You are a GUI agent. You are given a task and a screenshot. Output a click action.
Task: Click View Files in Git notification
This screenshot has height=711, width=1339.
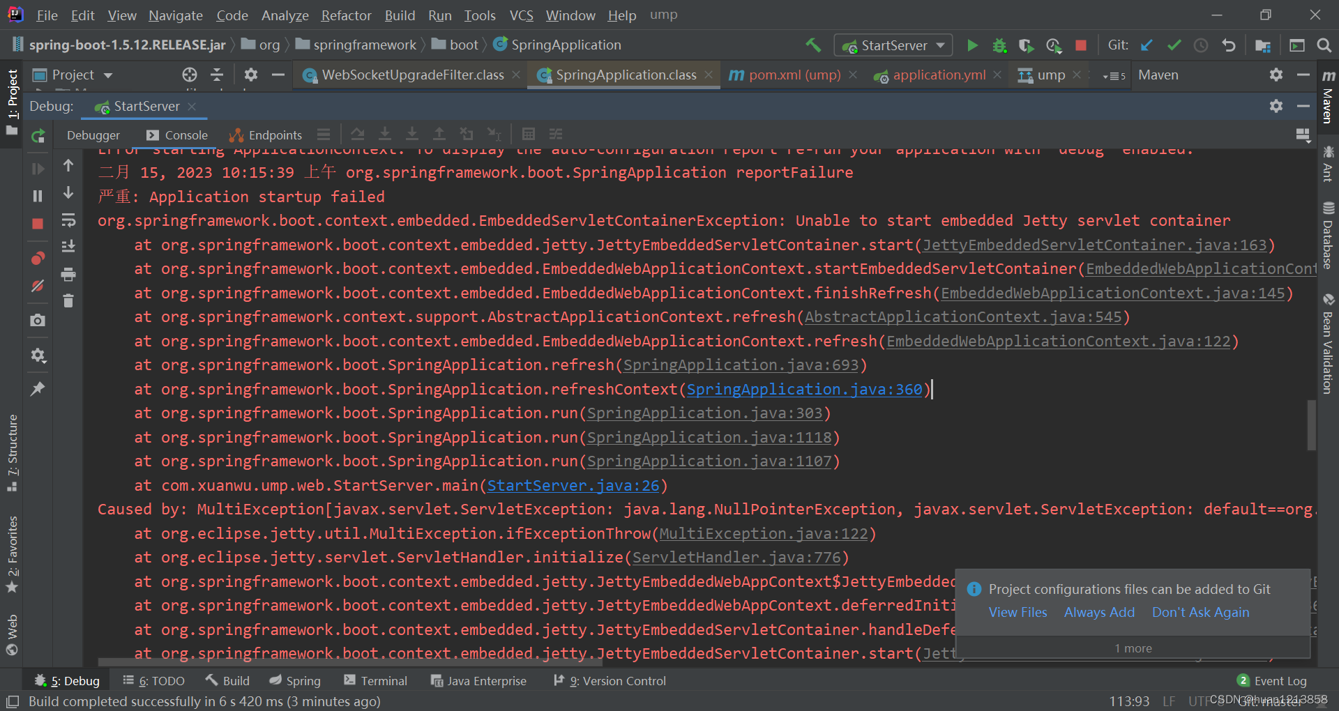[1018, 613]
